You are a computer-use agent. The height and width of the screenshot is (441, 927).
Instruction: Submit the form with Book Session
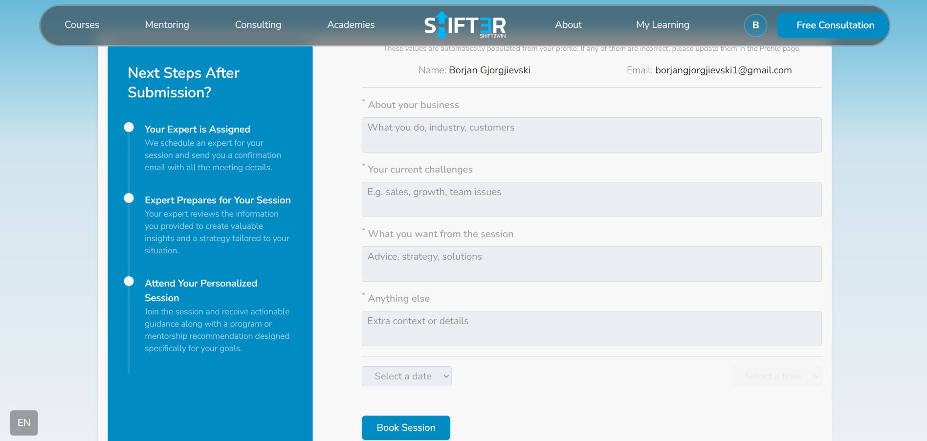406,427
